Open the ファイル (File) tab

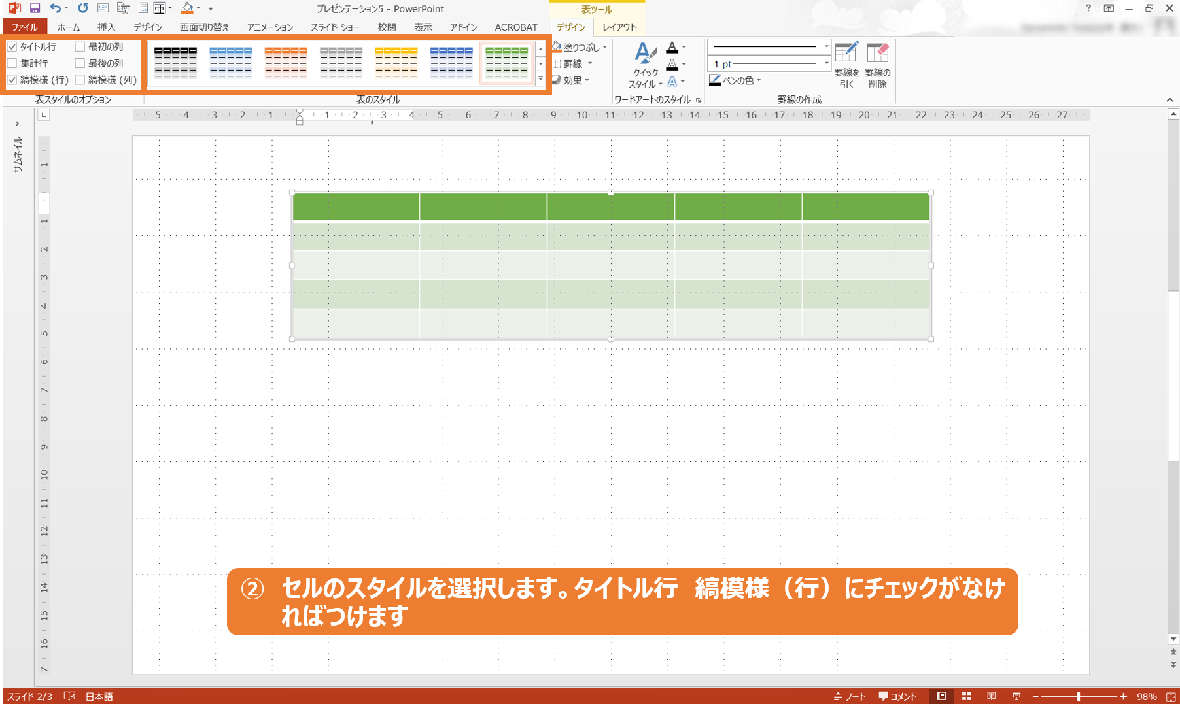[24, 27]
